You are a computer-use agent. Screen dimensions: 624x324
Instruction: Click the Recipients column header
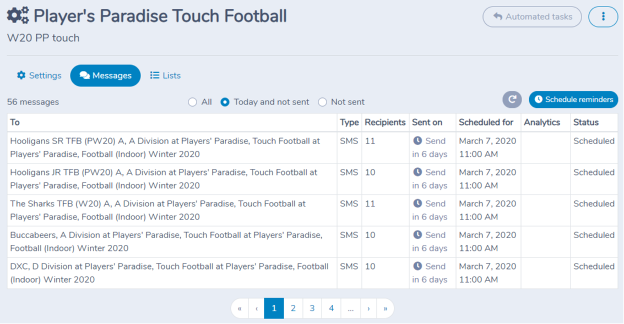point(385,123)
